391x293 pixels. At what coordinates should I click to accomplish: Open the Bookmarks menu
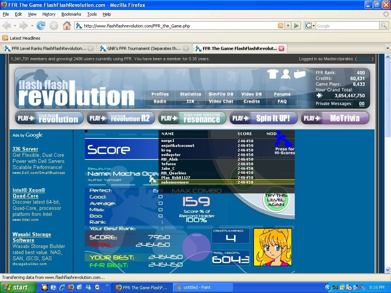(71, 14)
